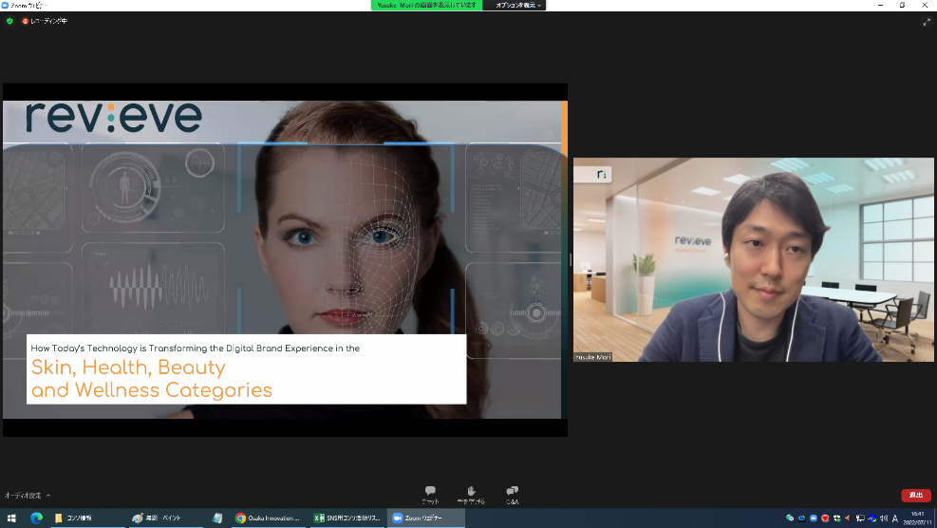Click the green screen-sharing notification banner

[427, 5]
